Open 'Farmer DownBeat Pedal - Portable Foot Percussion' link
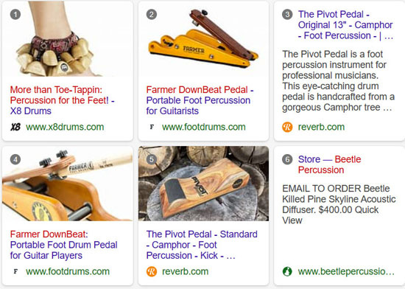The width and height of the screenshot is (405, 289). (x=200, y=100)
